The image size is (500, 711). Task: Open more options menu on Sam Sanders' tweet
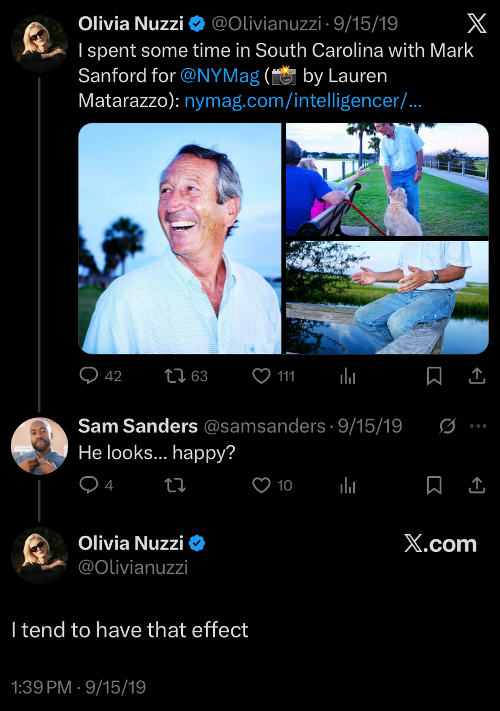tap(478, 426)
